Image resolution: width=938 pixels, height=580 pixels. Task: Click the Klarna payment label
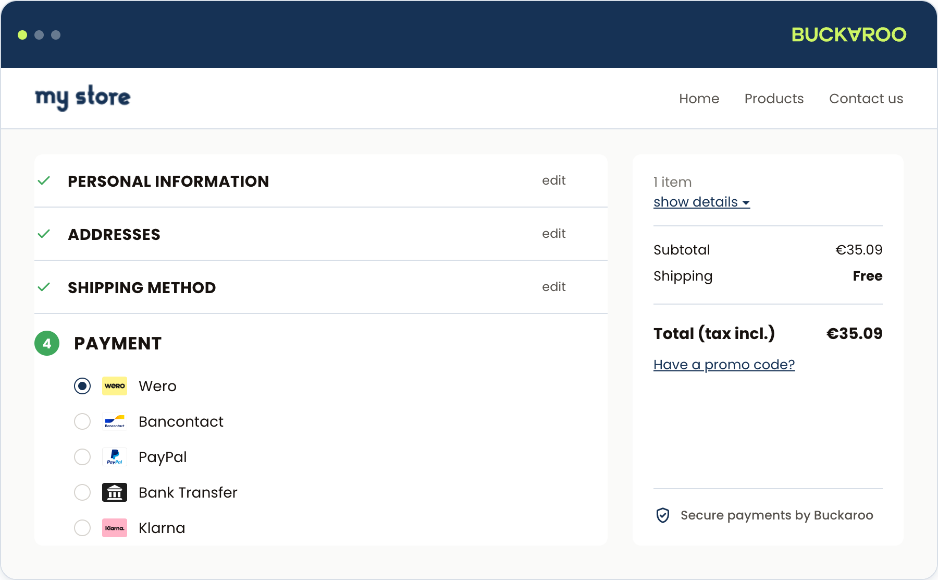[x=162, y=528]
